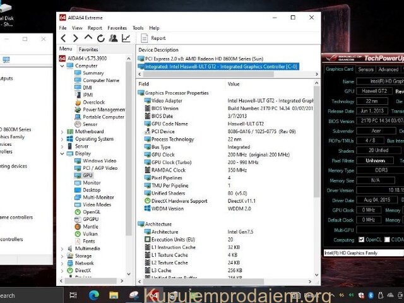
Task: Open Microsoft Edge from the taskbar
Action: coord(95,295)
